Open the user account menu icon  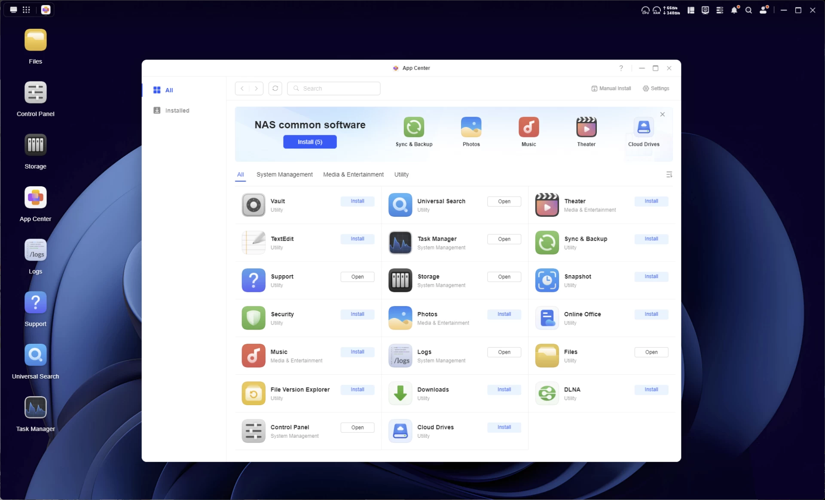764,10
